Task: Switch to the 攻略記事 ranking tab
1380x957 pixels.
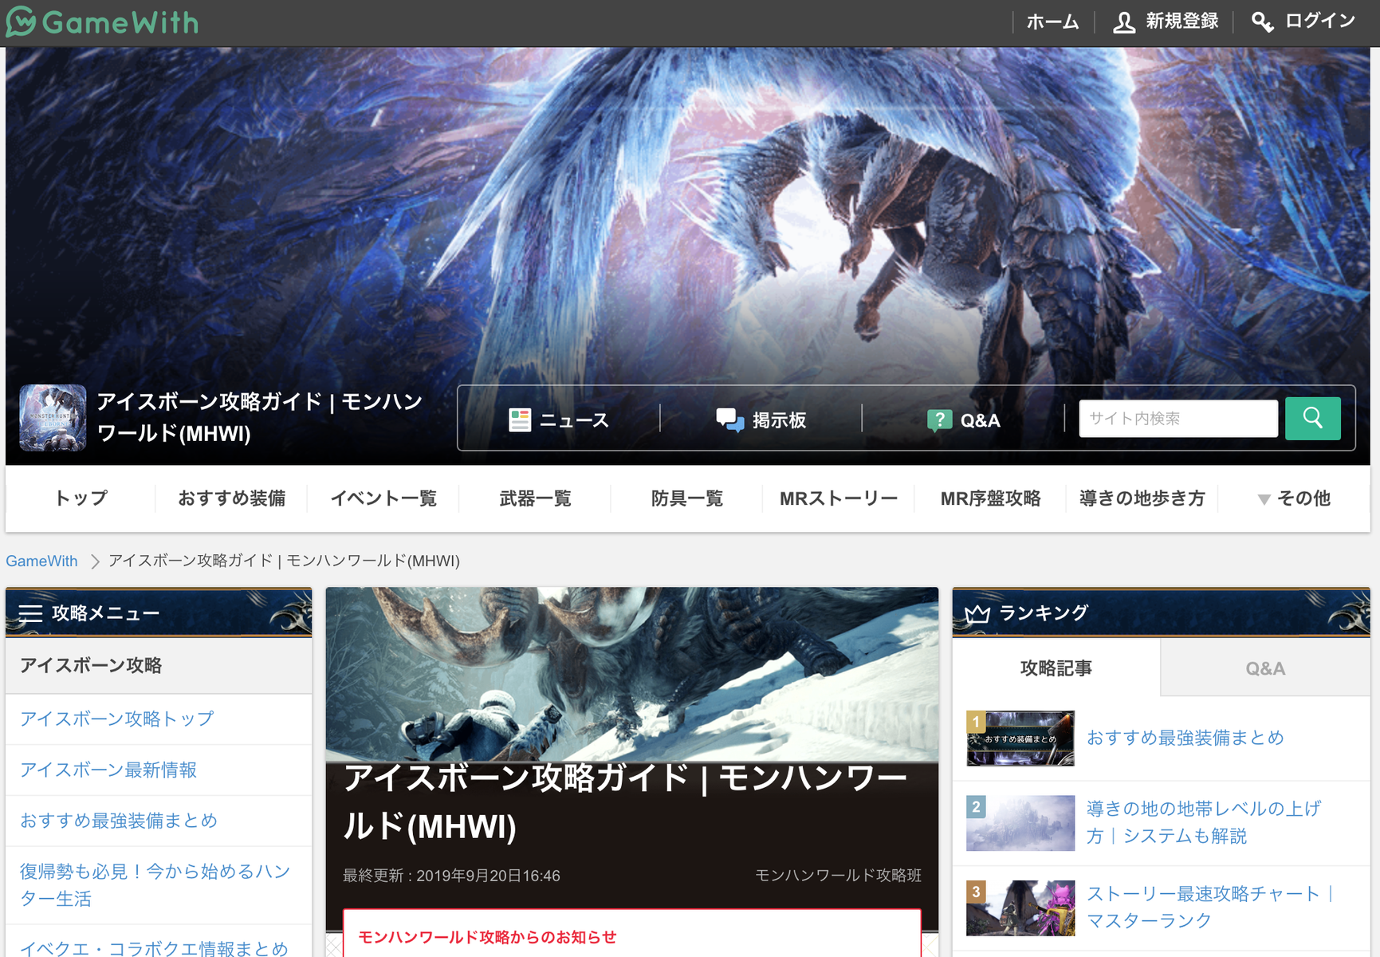Action: coord(1056,668)
